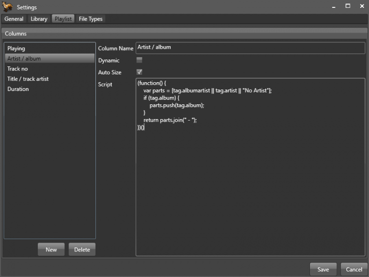
Task: Enable the Dynamic checkbox
Action: tap(139, 60)
